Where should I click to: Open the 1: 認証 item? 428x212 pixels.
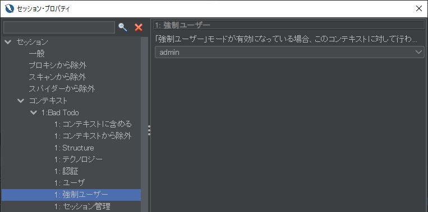[x=66, y=171]
